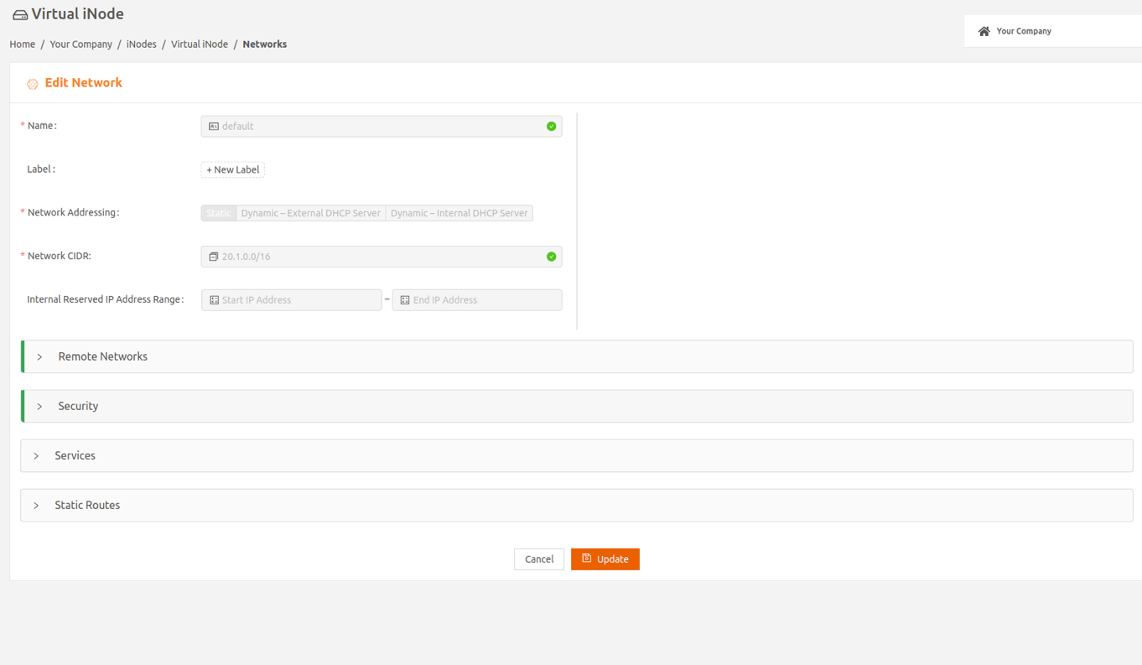Click the Security section title
The height and width of the screenshot is (665, 1142).
[x=78, y=406]
